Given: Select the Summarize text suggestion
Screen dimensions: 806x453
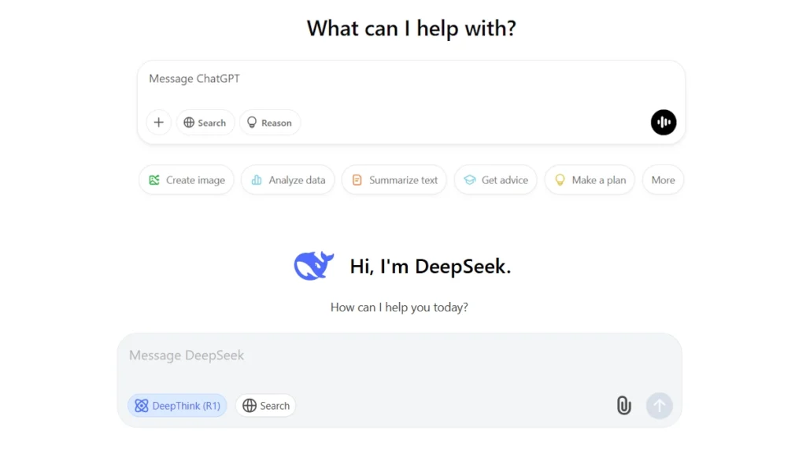Looking at the screenshot, I should pos(394,180).
